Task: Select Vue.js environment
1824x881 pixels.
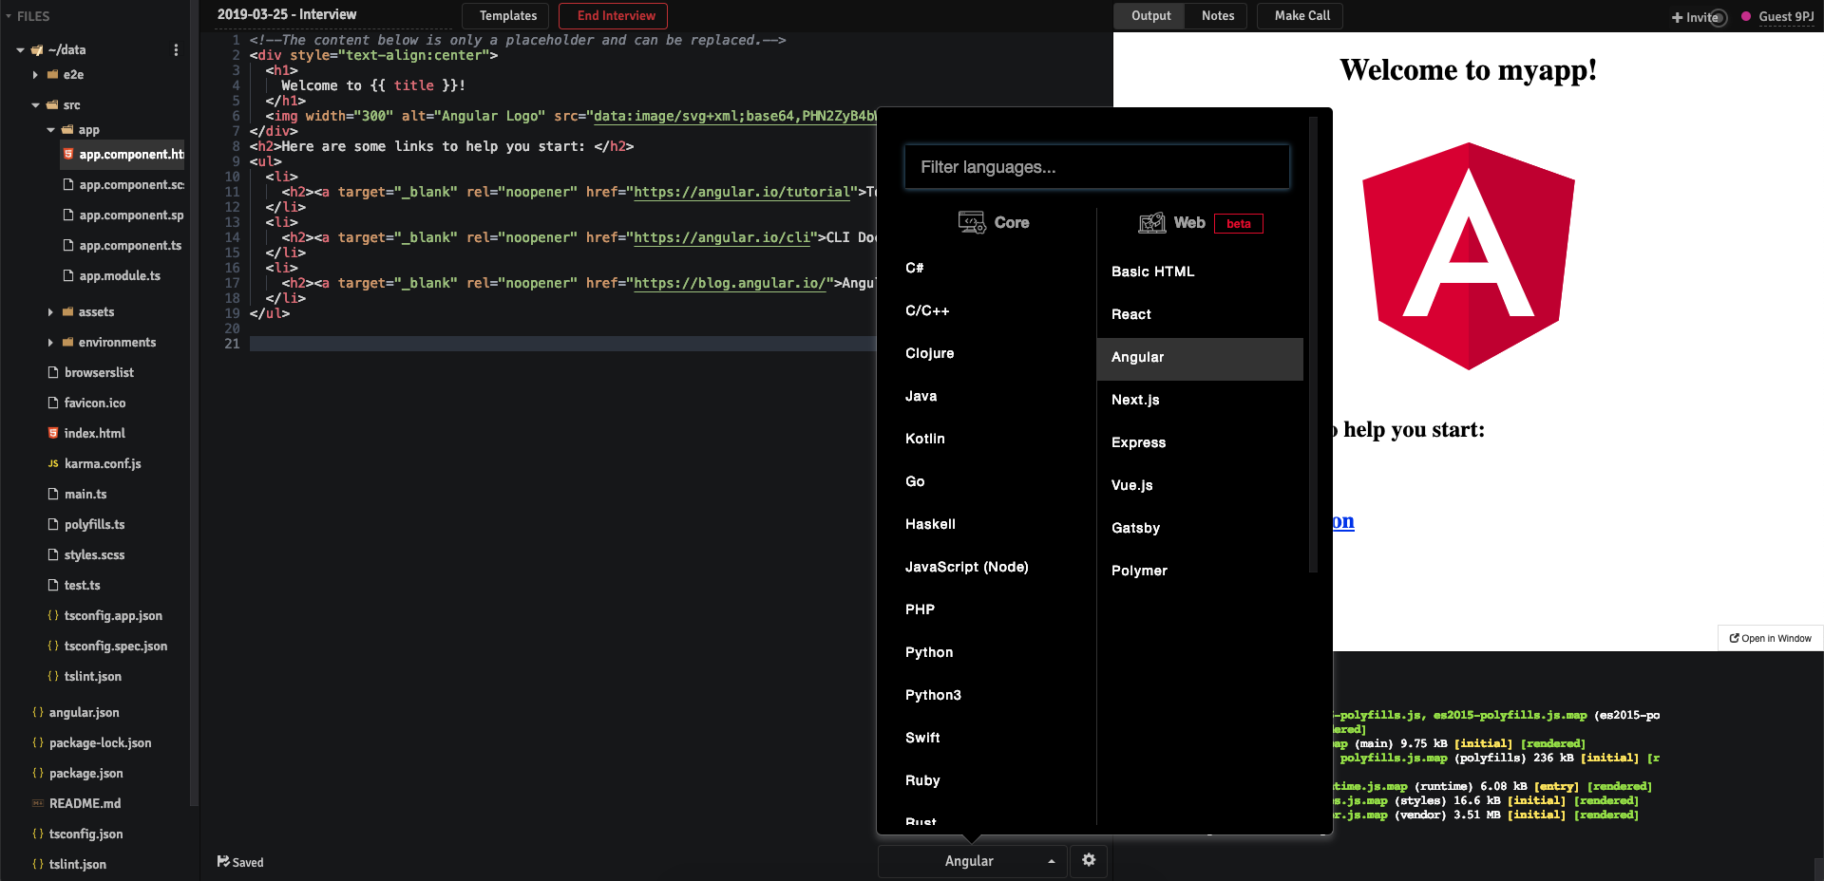Action: coord(1200,485)
